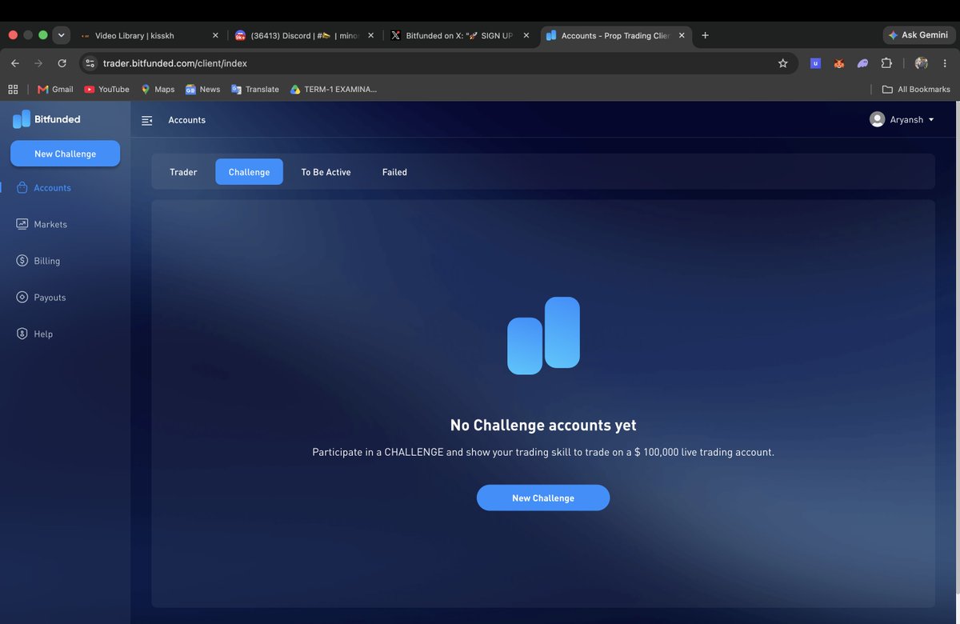Open Maps bookmark

(158, 90)
